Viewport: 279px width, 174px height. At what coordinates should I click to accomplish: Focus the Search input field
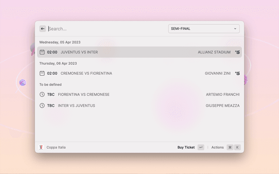(x=105, y=29)
